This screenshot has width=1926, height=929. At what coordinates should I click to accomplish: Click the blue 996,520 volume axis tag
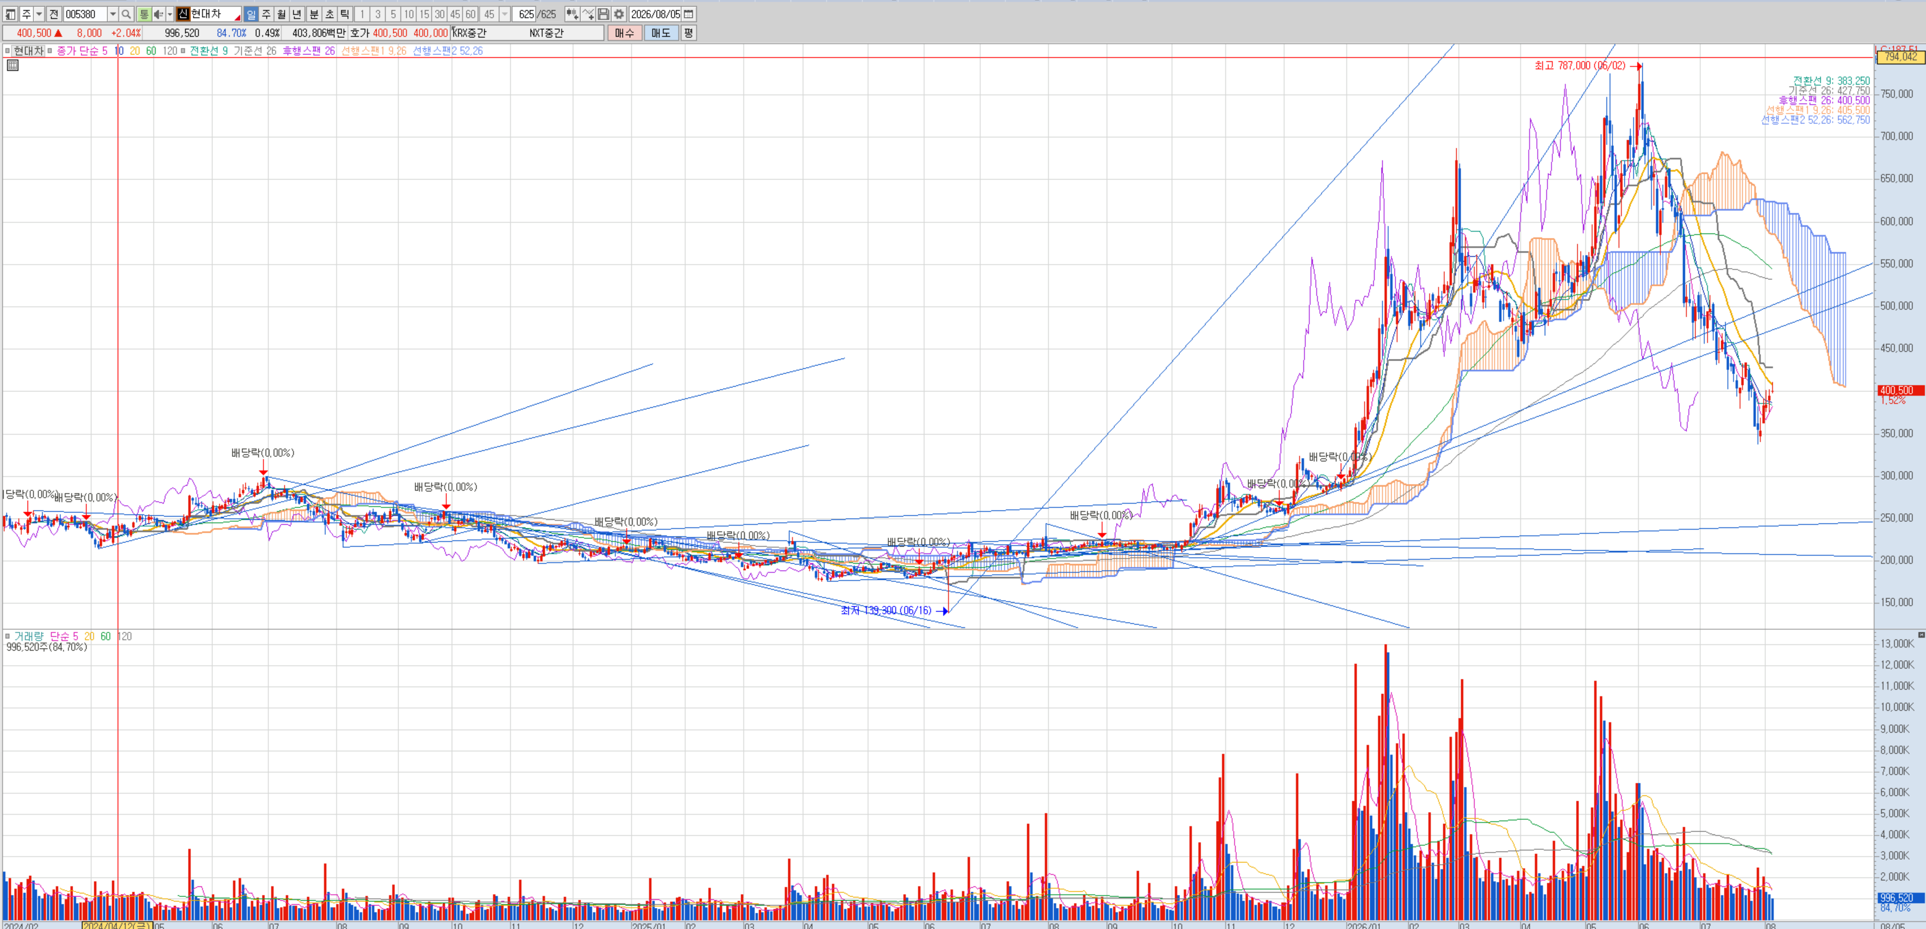point(1900,898)
